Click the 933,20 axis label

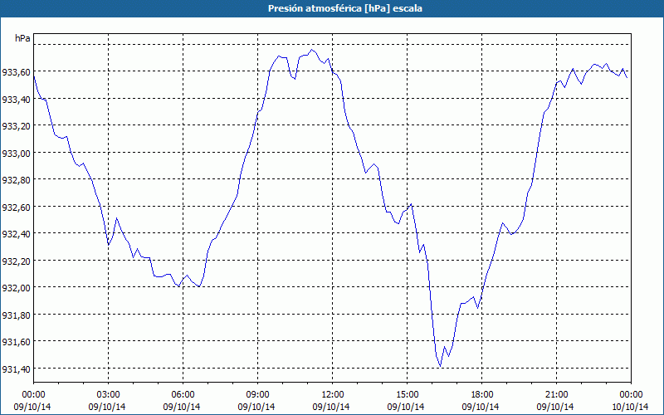[x=16, y=126]
